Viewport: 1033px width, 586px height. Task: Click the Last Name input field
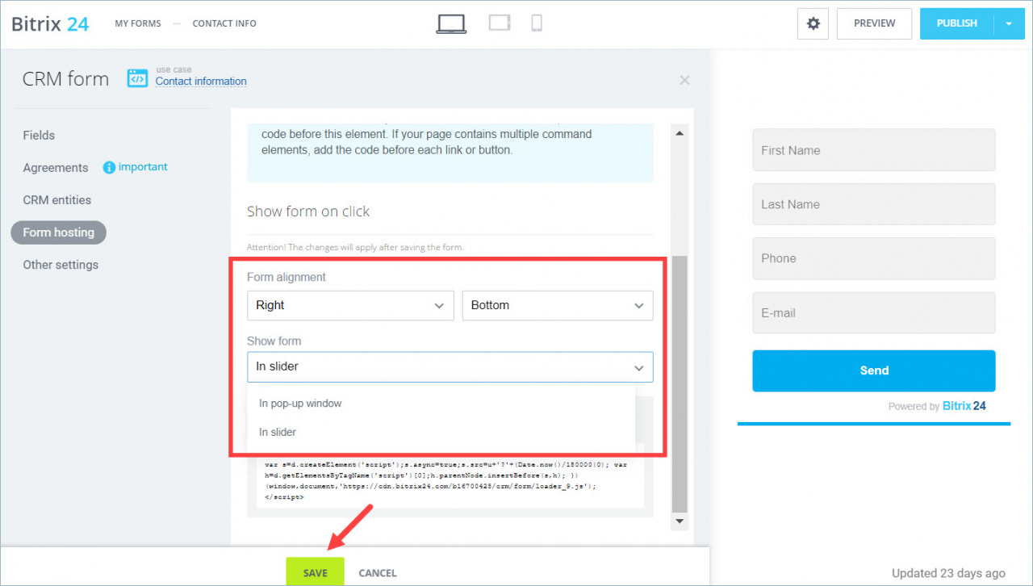point(874,204)
